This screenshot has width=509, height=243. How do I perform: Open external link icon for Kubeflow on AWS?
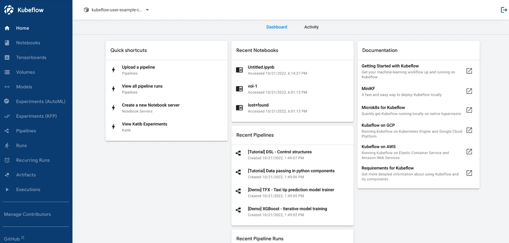coord(469,152)
